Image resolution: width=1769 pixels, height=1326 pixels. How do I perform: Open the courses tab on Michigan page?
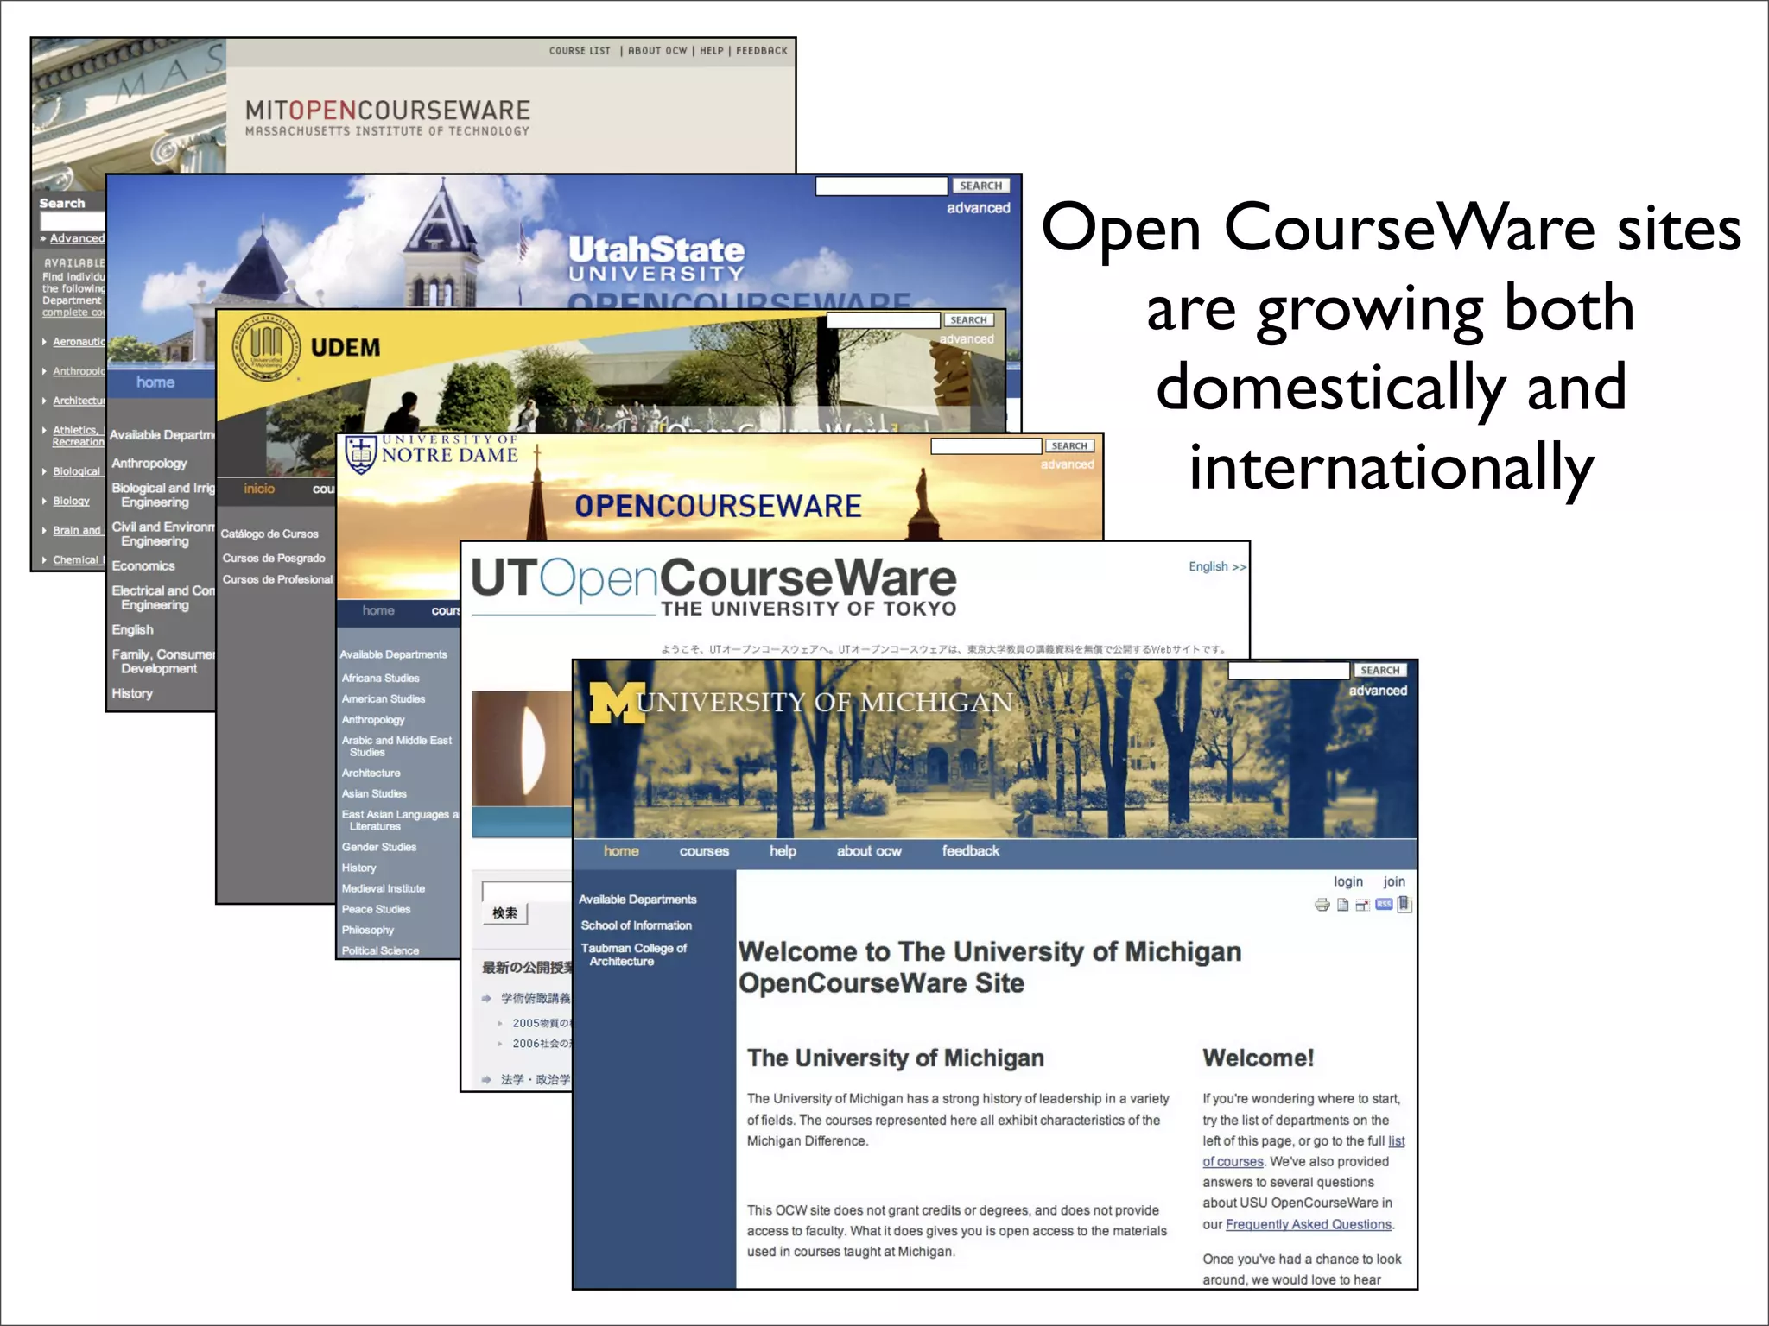[704, 851]
